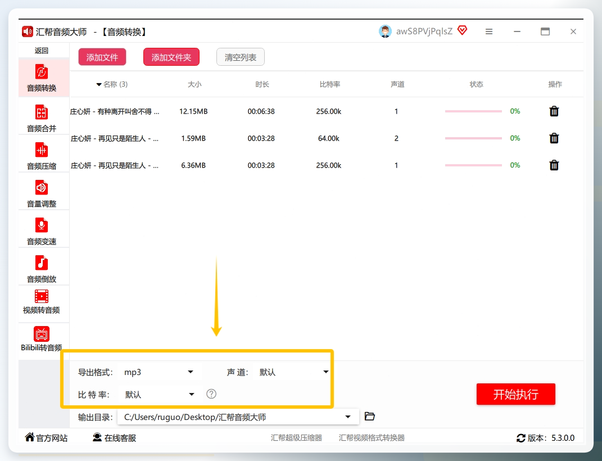Open the 声道 dropdown
Image resolution: width=602 pixels, height=461 pixels.
[293, 372]
